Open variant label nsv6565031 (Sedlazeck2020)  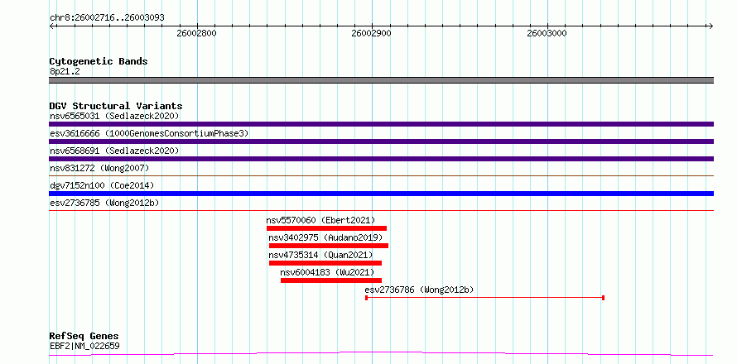114,116
